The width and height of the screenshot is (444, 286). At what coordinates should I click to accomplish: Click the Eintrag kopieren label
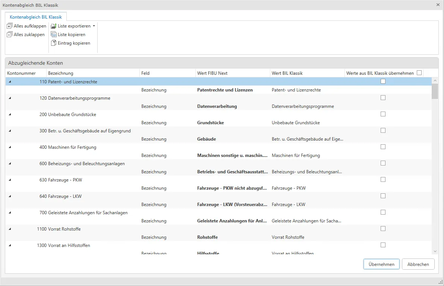(x=74, y=43)
